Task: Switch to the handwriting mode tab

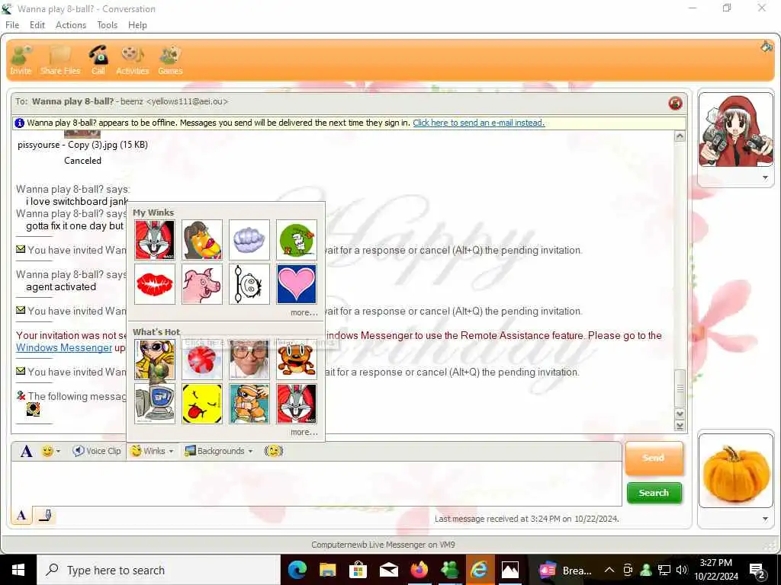Action: tap(45, 515)
